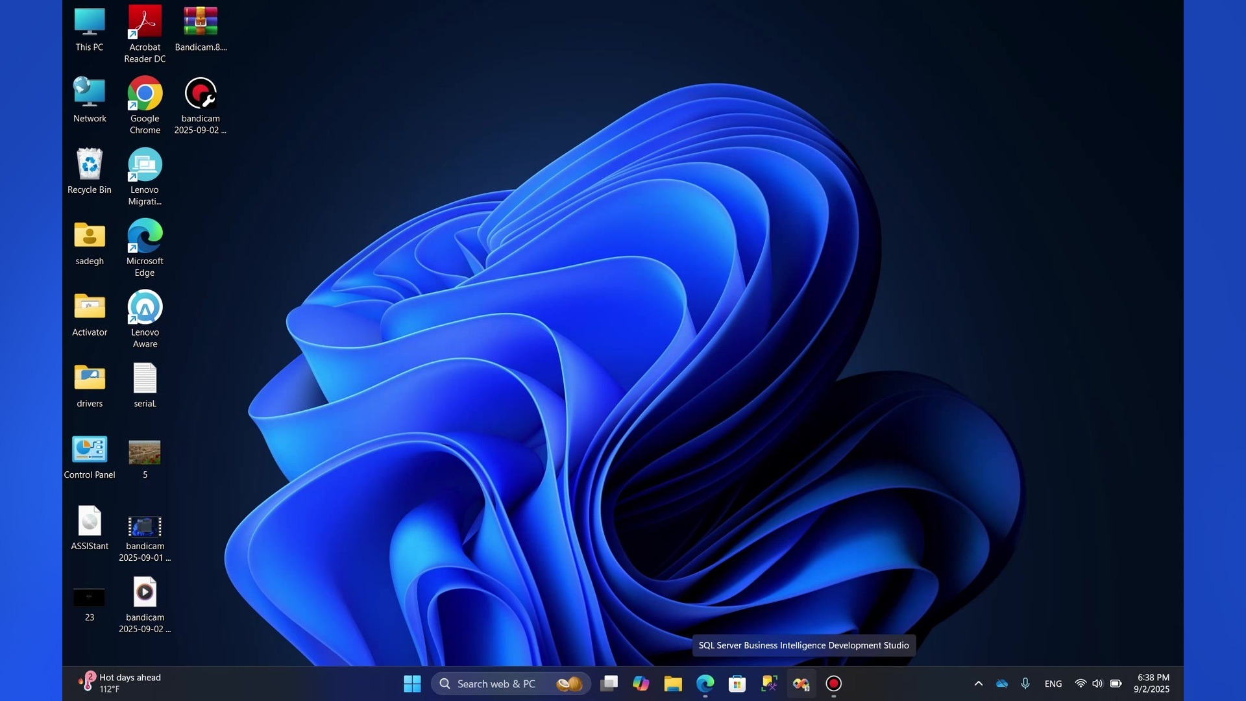
Task: Open File Explorer in taskbar
Action: tap(673, 683)
